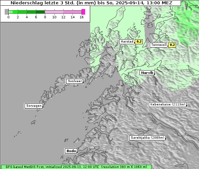Click the gray zero-precipitation legend swatch
This screenshot has width=199, height=169.
point(6,12)
